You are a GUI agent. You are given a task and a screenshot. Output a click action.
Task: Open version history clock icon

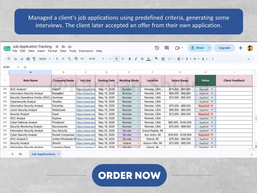pyautogui.click(x=157, y=48)
